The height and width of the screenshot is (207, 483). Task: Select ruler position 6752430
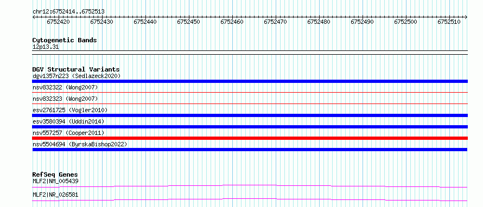tap(101, 22)
